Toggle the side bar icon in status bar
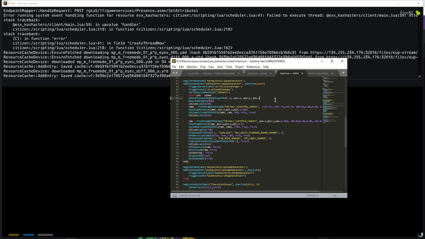425x239 pixels. (175, 195)
